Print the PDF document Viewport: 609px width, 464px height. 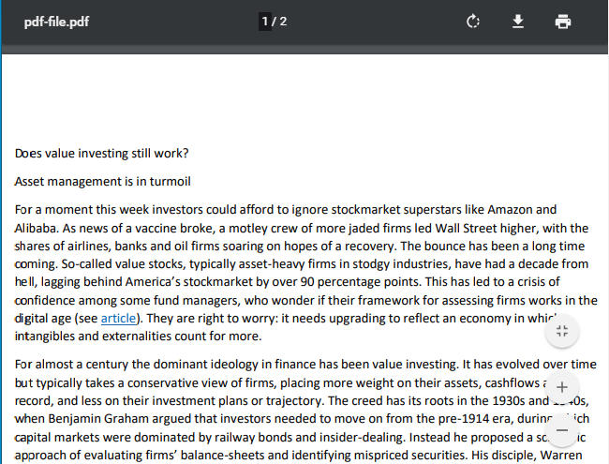pos(563,22)
